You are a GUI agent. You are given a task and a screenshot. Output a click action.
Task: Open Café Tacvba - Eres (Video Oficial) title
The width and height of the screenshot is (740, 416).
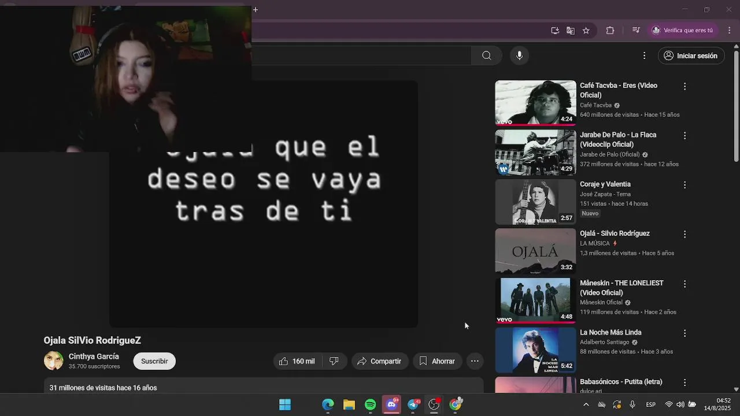point(619,90)
